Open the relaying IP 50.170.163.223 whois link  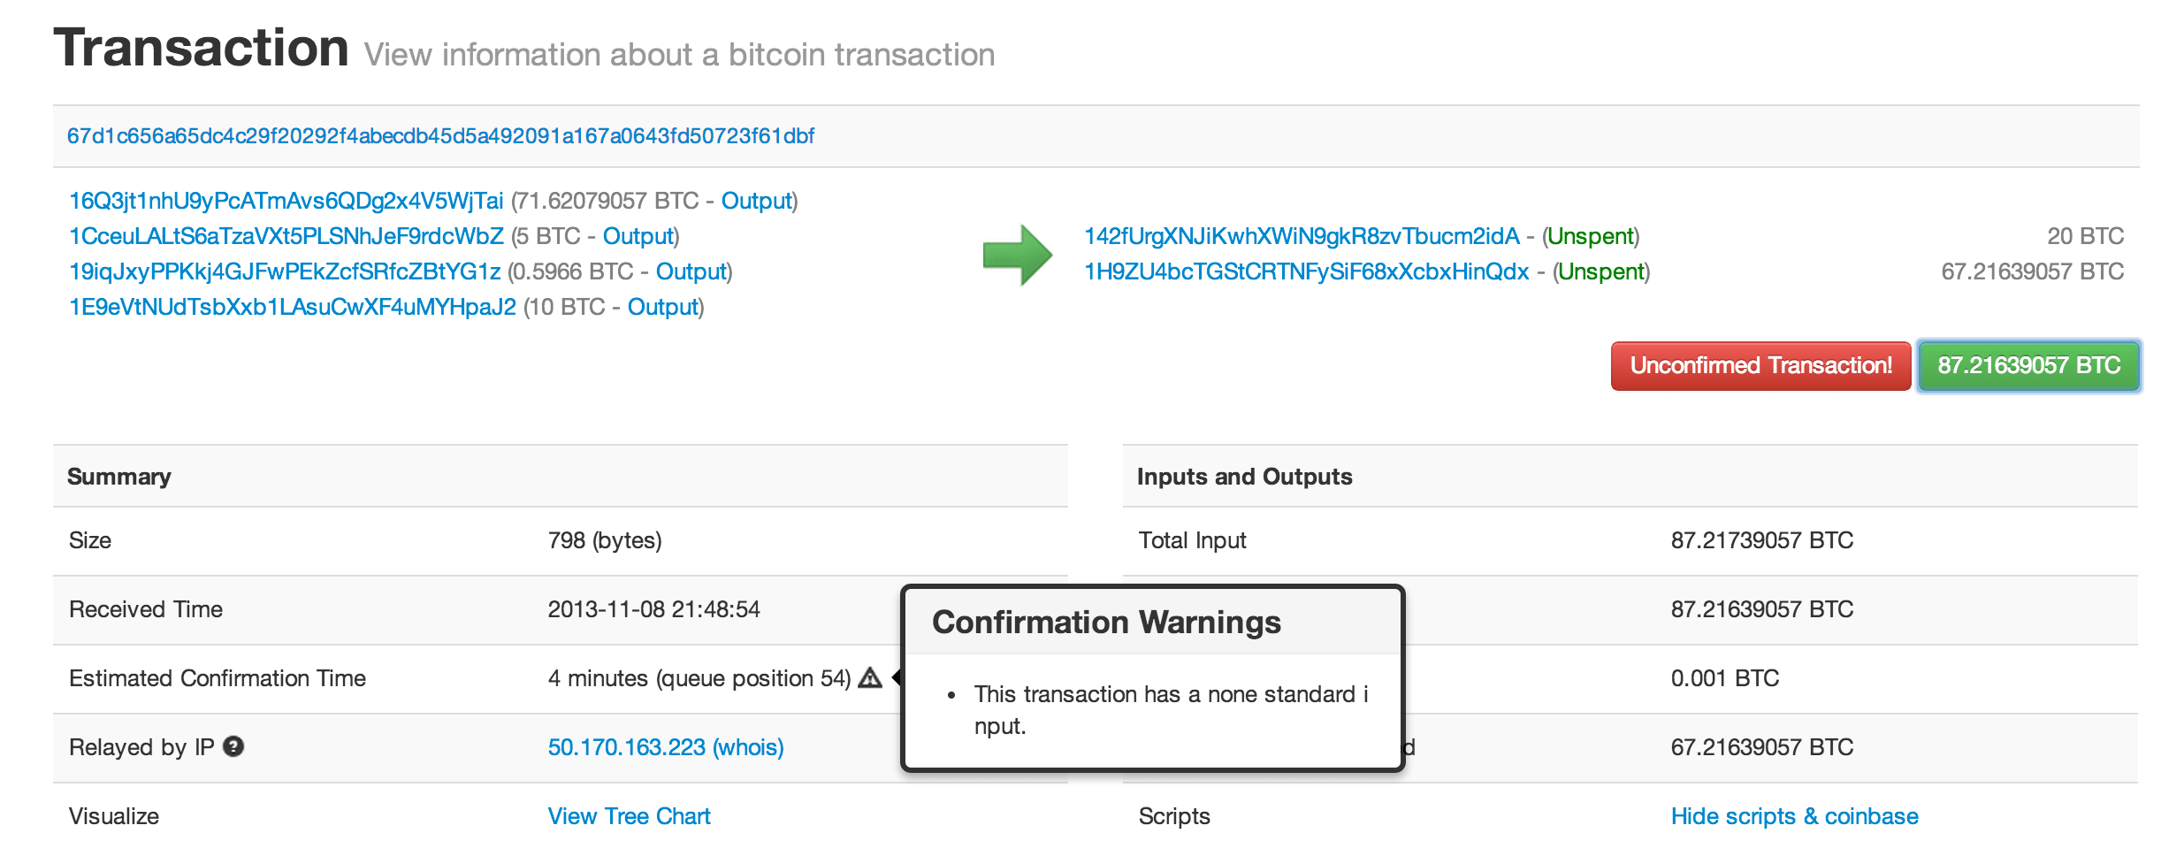665,748
